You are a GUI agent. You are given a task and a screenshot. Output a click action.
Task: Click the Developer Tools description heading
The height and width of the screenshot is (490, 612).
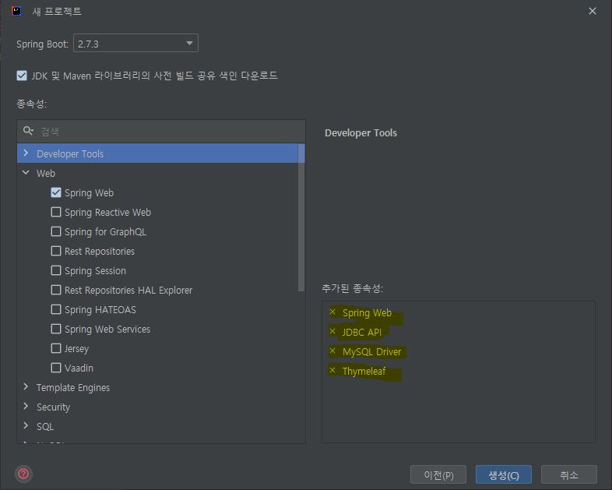(361, 132)
